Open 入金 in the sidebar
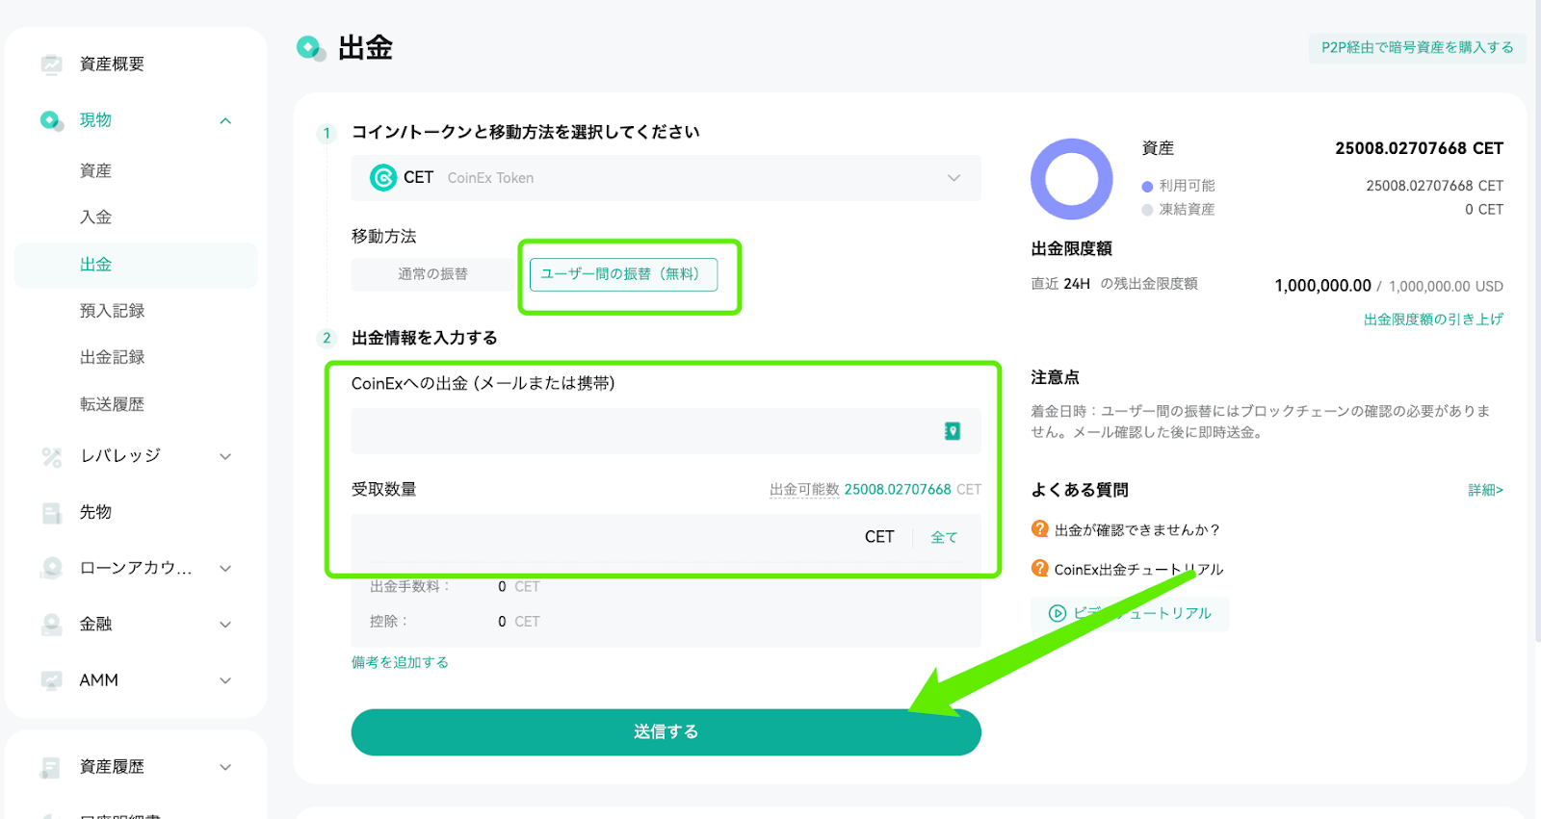 [x=95, y=218]
